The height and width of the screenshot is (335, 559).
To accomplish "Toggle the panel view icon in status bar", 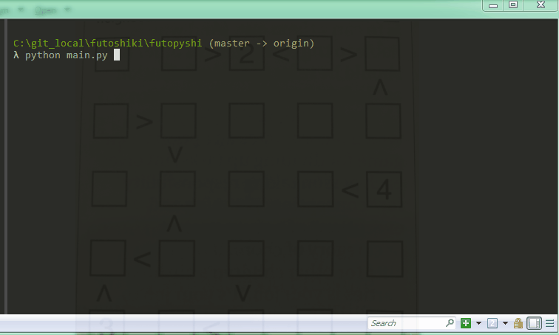I will tap(534, 323).
